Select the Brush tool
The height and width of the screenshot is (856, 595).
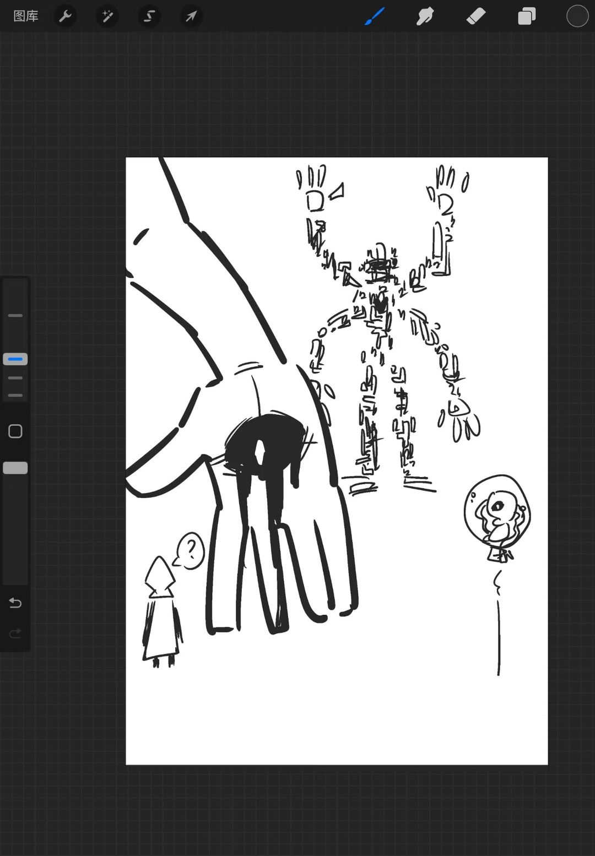coord(375,16)
